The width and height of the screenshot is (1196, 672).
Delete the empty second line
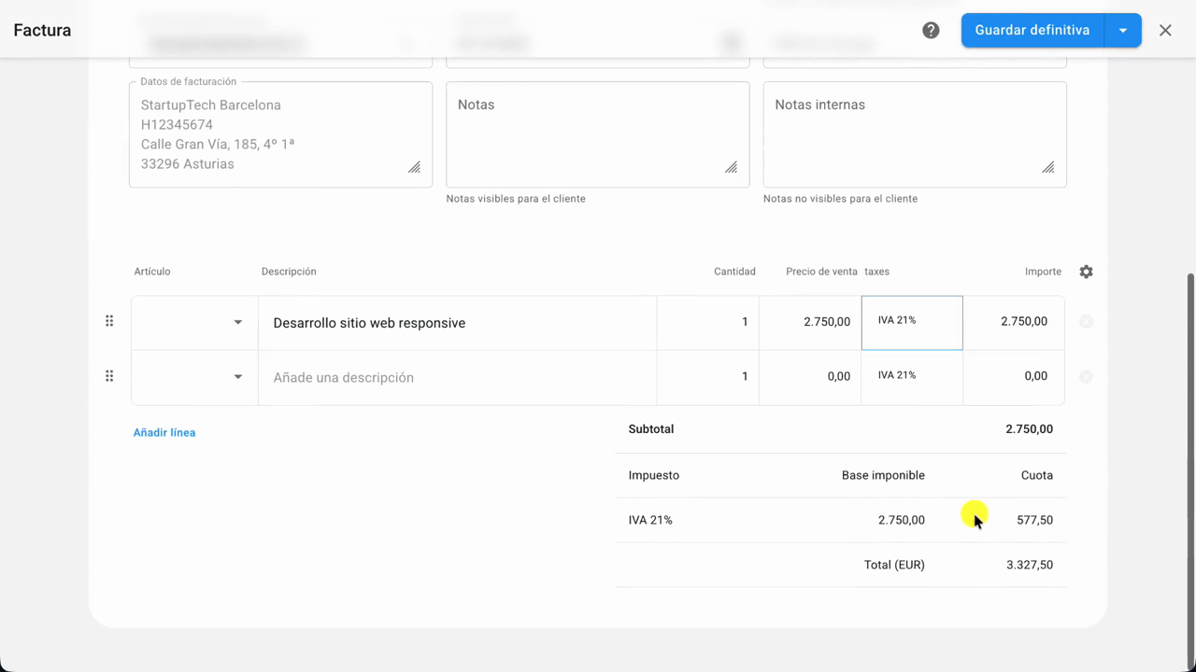pos(1086,377)
